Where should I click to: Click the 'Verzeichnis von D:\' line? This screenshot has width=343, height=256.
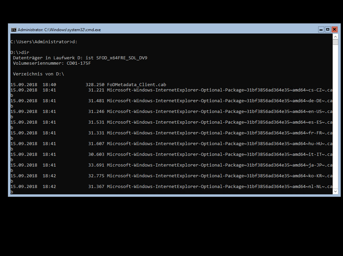click(39, 74)
